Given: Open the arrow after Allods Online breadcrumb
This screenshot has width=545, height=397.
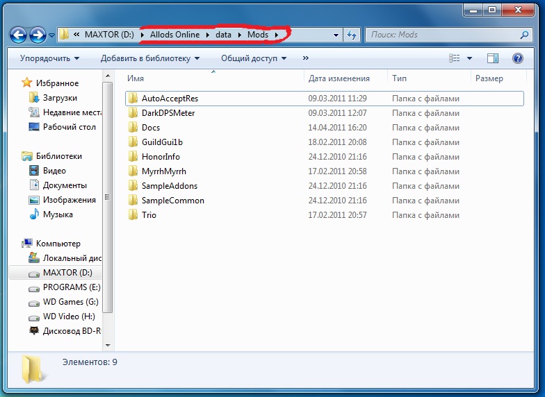Looking at the screenshot, I should 207,35.
